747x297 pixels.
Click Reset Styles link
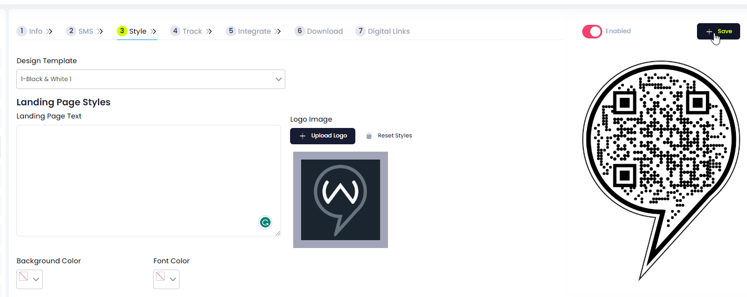tap(395, 136)
